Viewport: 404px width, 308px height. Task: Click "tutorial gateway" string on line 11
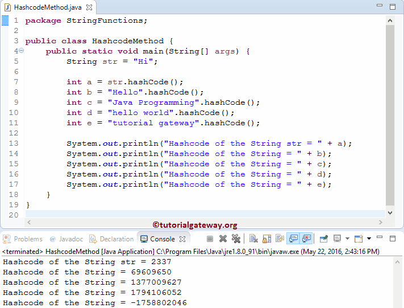[x=153, y=123]
